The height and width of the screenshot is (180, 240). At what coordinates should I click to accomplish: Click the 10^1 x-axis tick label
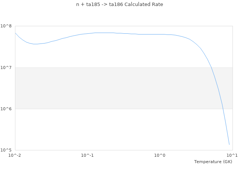coord(232,155)
